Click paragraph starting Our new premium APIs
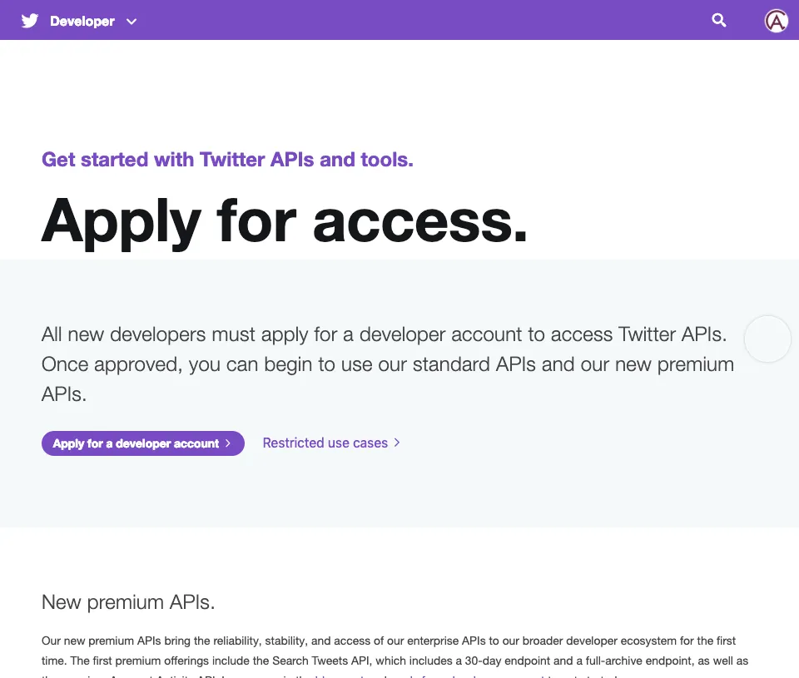Screen dimensions: 799x678 (395, 658)
